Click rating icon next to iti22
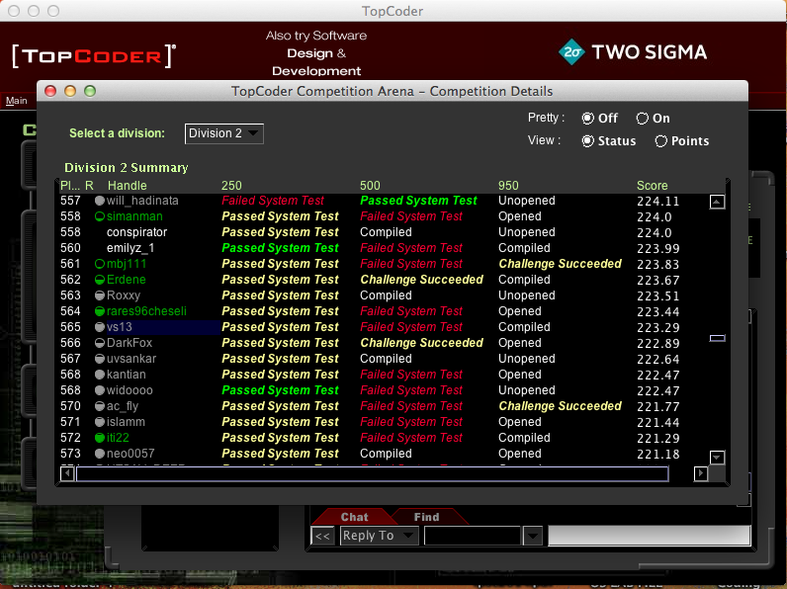This screenshot has width=787, height=589. (100, 438)
